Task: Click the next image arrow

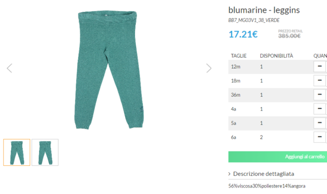Action: [209, 68]
